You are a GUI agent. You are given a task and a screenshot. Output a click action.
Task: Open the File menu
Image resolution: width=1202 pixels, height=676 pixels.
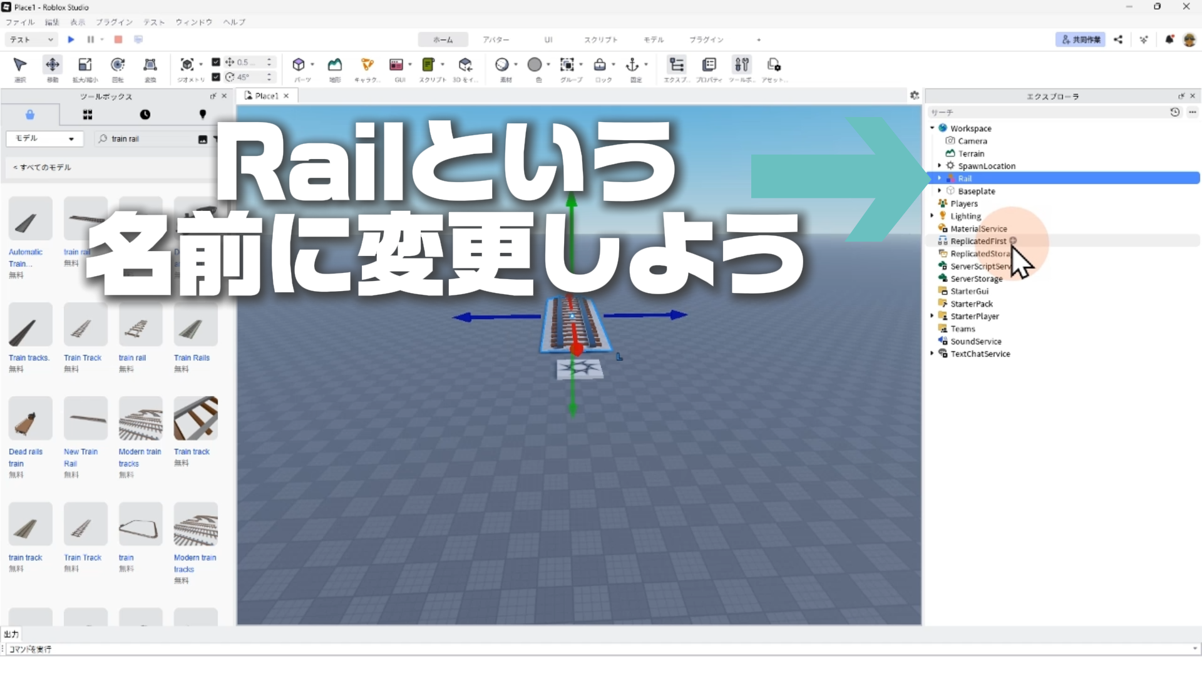tap(20, 22)
